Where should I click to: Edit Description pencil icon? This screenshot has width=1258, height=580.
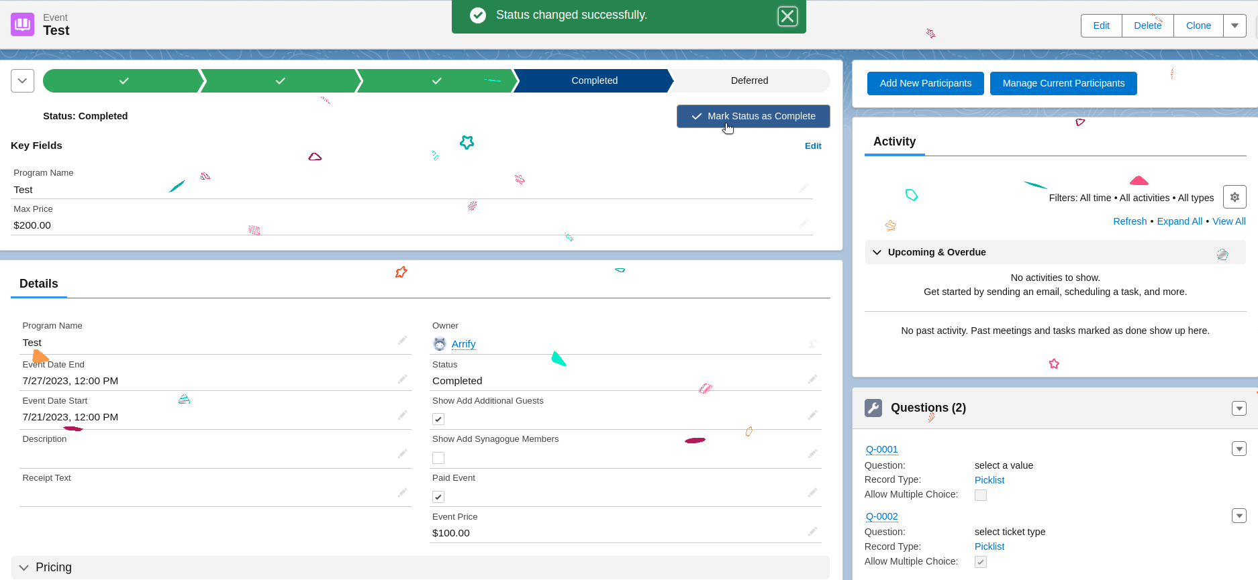402,454
